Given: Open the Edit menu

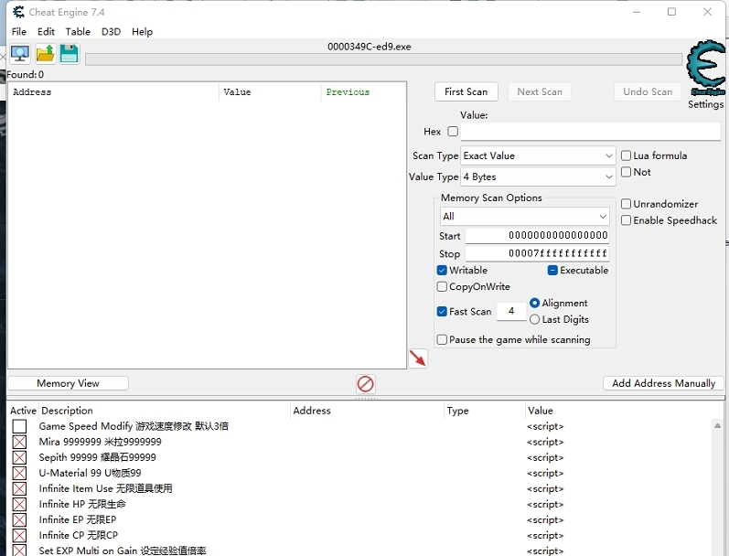Looking at the screenshot, I should coord(46,32).
